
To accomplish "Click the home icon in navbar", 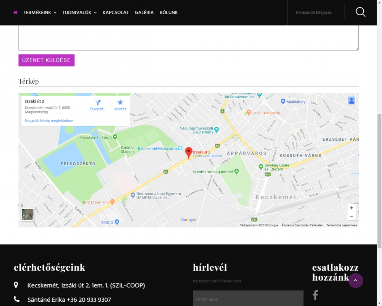I will coord(15,13).
